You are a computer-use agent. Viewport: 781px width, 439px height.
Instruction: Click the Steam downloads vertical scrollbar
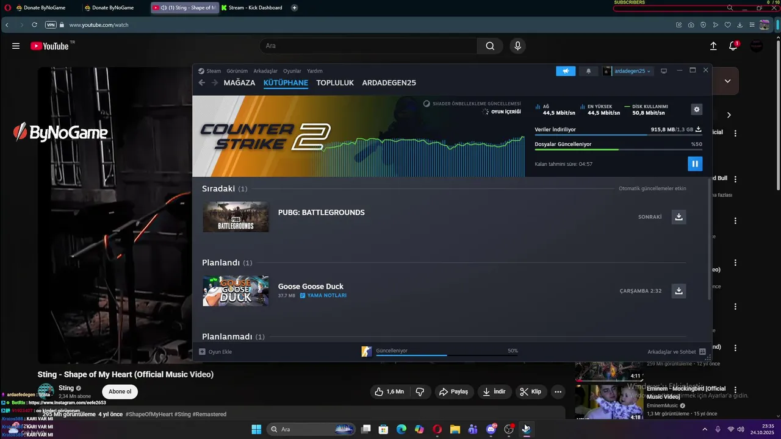[708, 238]
